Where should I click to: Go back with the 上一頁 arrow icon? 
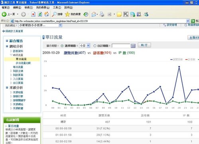tap(4, 14)
